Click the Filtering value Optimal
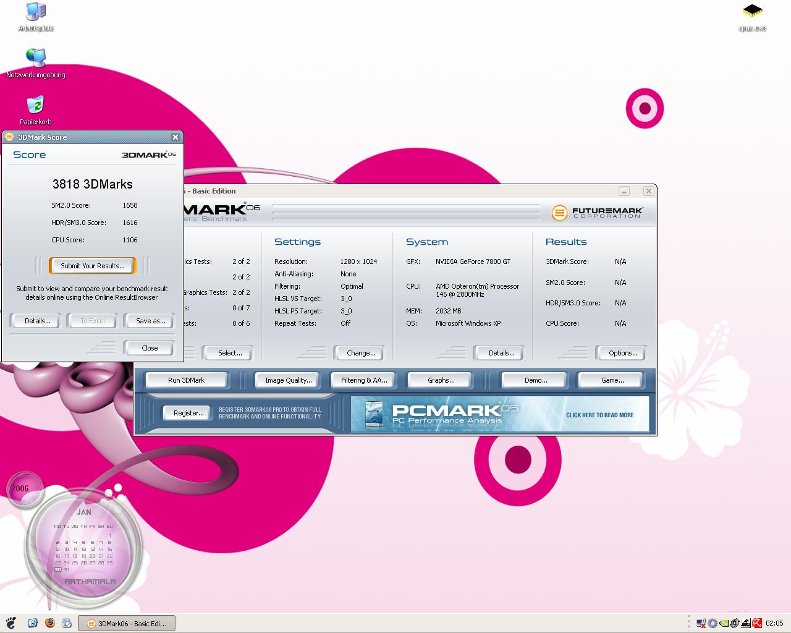The width and height of the screenshot is (791, 633). (x=352, y=286)
